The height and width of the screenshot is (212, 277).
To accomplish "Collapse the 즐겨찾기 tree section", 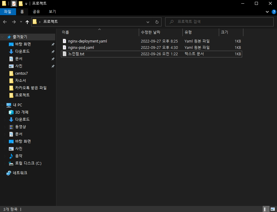I will click(2, 37).
